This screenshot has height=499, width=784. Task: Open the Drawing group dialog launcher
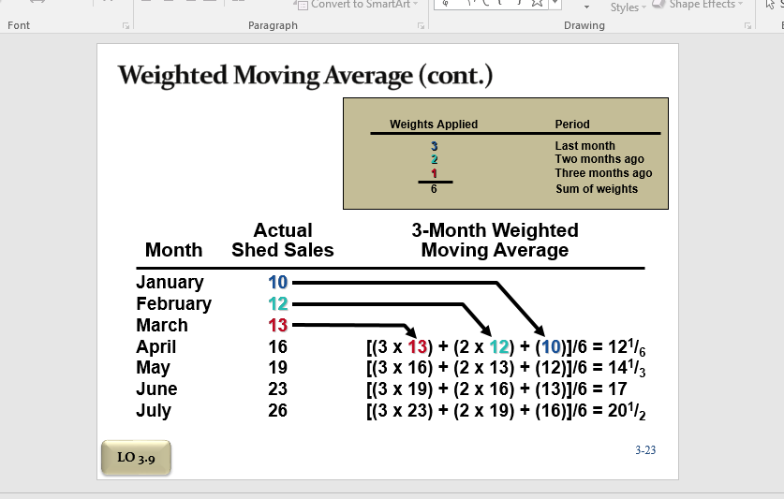pyautogui.click(x=747, y=25)
